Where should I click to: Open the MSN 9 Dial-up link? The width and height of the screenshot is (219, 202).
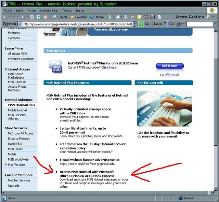tap(17, 82)
